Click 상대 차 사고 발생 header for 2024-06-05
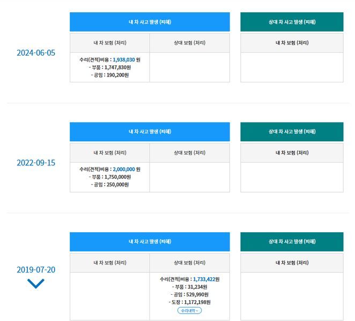Image resolution: width=355 pixels, height=321 pixels. [x=292, y=22]
